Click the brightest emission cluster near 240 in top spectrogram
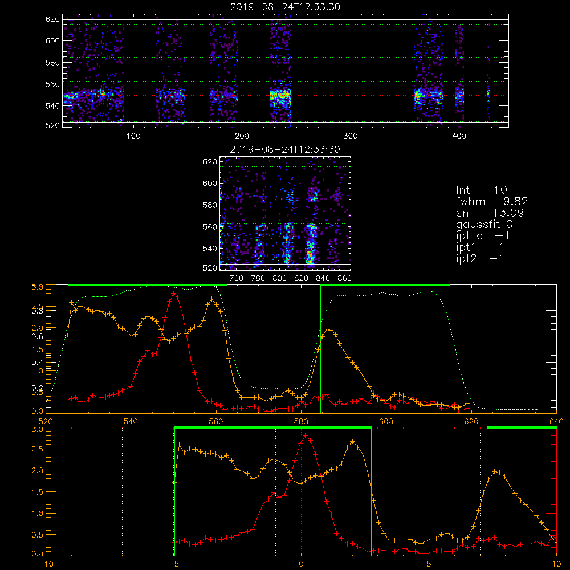 280,96
